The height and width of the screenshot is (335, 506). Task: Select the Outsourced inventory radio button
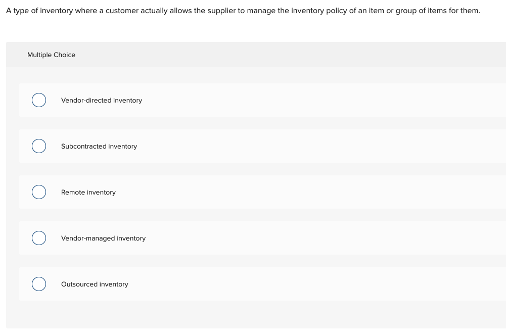pyautogui.click(x=39, y=284)
